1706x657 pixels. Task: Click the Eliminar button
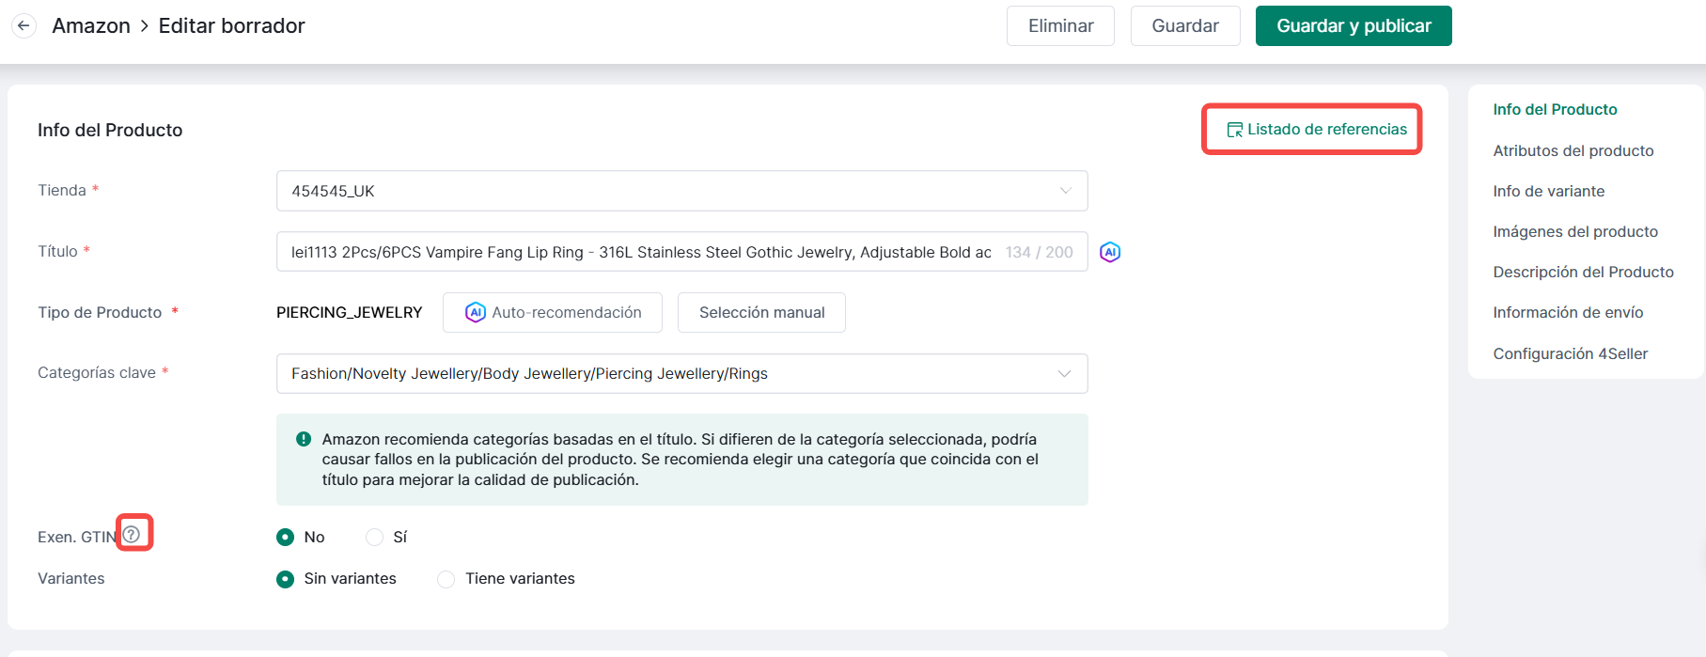pos(1060,25)
